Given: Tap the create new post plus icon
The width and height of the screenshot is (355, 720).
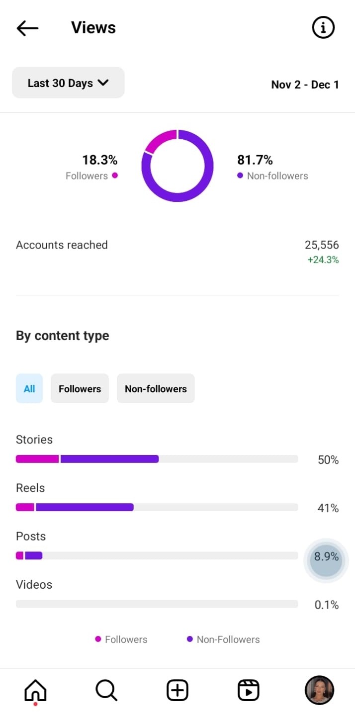Looking at the screenshot, I should click(177, 691).
